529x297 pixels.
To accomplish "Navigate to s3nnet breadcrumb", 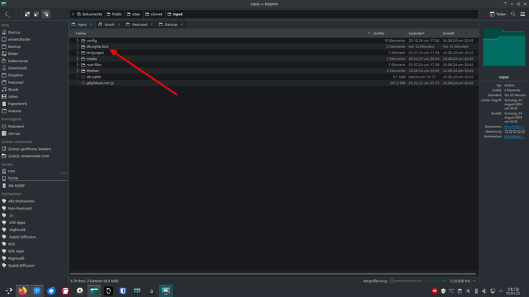I will (x=154, y=14).
